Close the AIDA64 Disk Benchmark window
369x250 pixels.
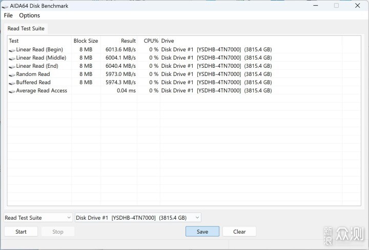pos(358,6)
